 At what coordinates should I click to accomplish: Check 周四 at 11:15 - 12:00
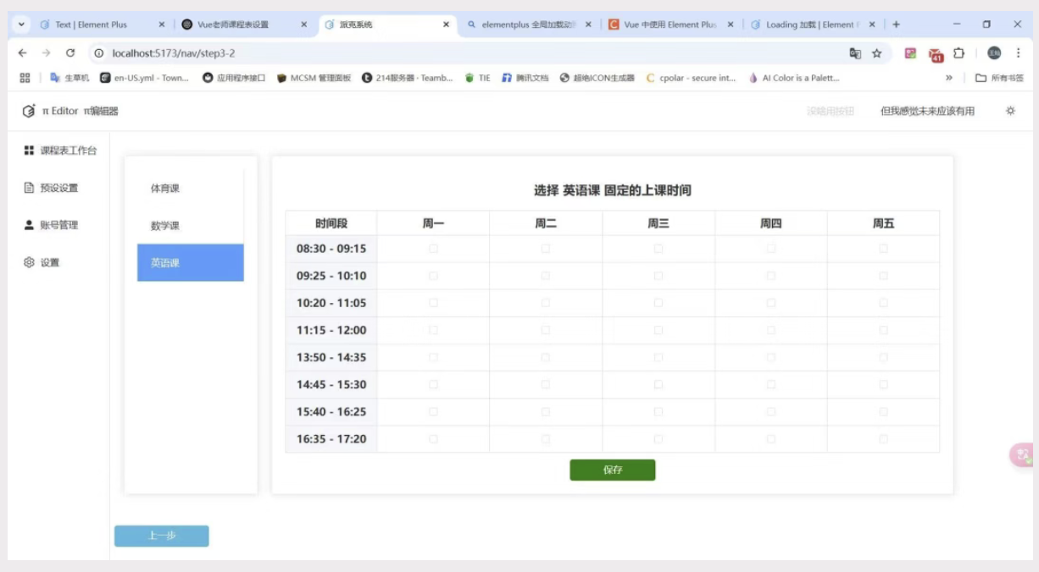pos(771,330)
